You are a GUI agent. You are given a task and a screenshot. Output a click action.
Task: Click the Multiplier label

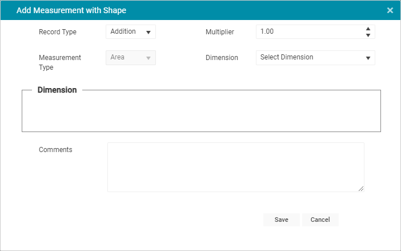[x=220, y=32]
